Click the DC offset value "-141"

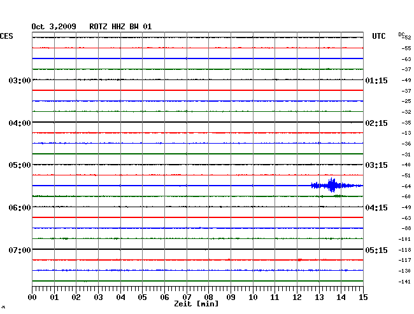(404, 282)
